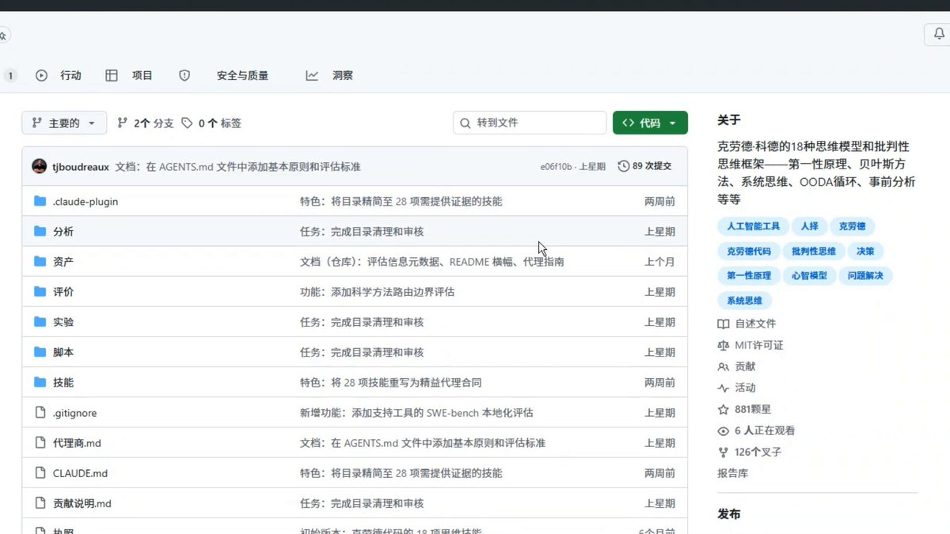Open the tjboudreaux author profile link
The height and width of the screenshot is (534, 950).
click(x=81, y=166)
